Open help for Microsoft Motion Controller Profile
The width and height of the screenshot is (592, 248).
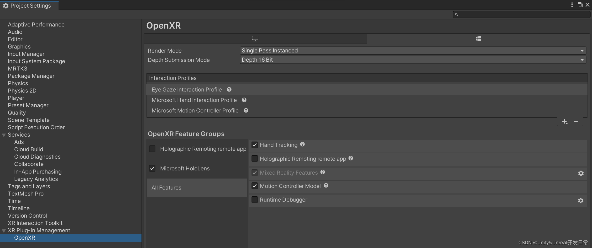pos(246,110)
